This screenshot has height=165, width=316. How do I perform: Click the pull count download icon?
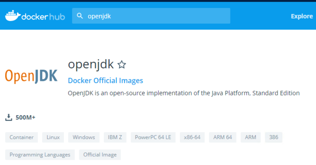[9, 117]
